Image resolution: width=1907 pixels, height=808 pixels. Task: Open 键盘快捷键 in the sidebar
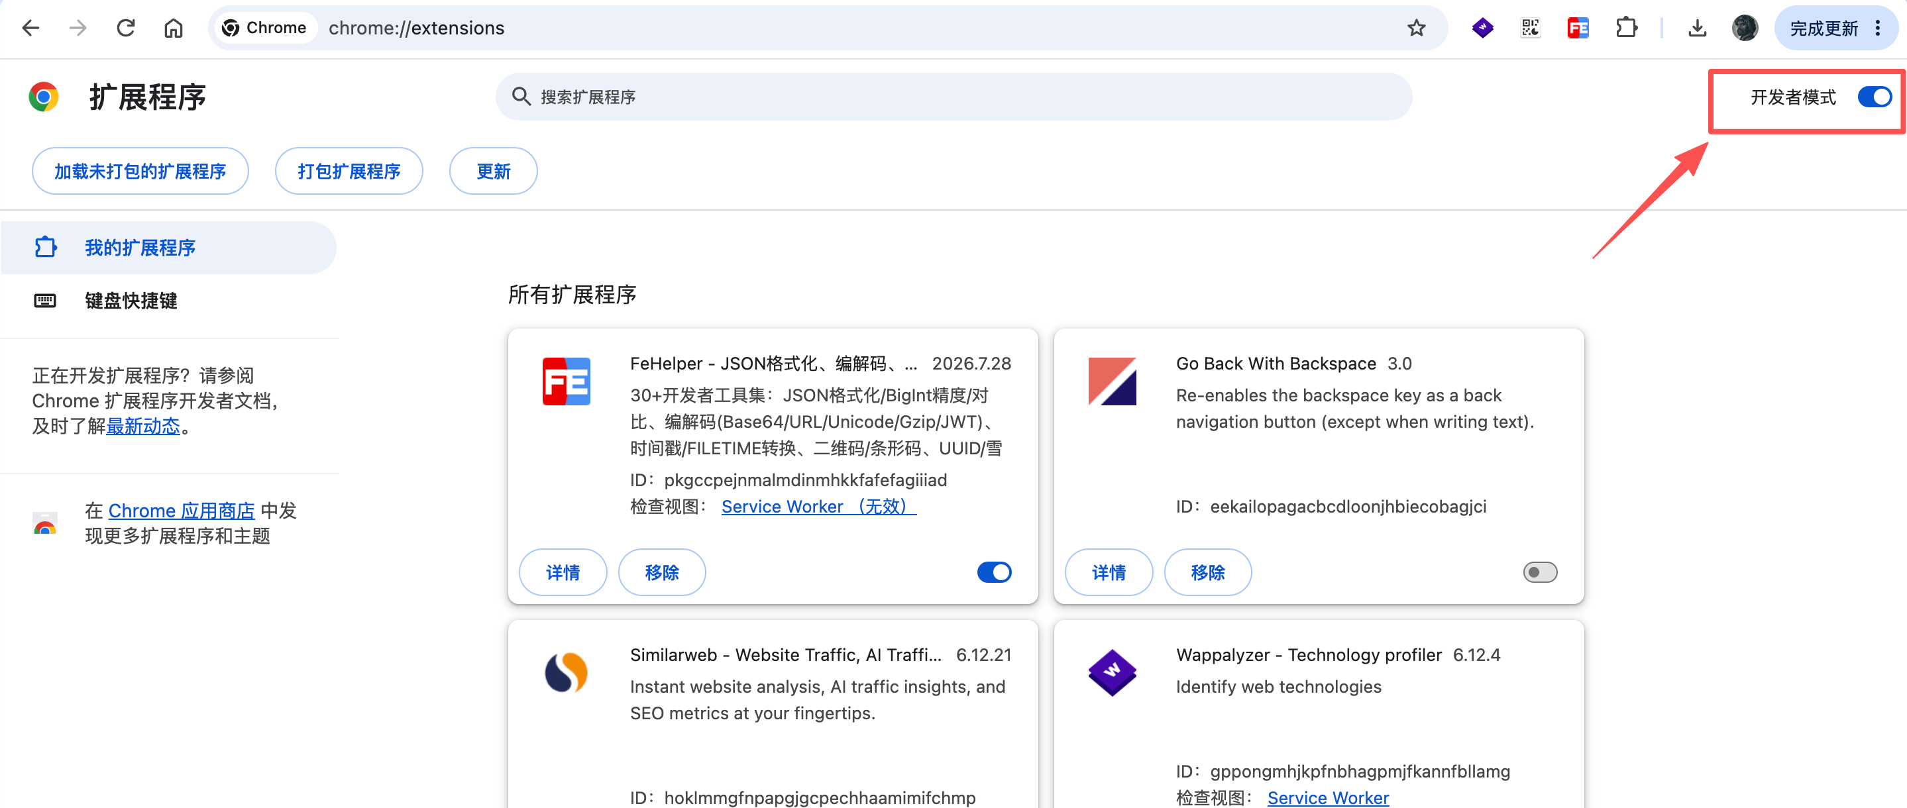(169, 301)
